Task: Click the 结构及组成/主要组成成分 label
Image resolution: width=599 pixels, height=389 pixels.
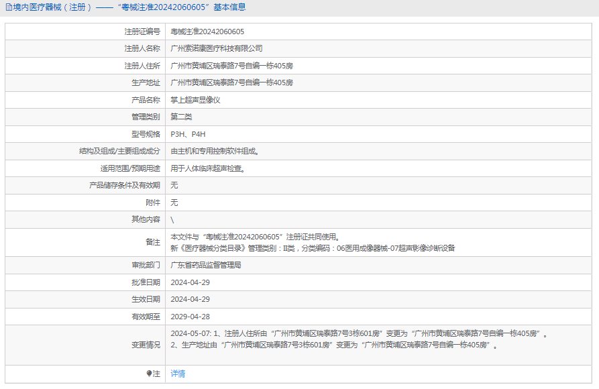Action: click(119, 152)
